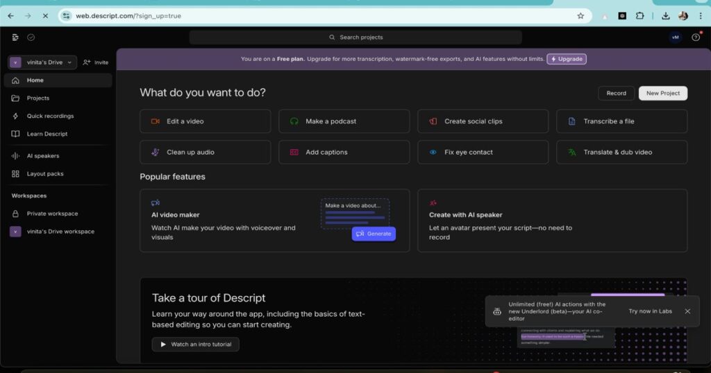The image size is (711, 373).
Task: Open Quick recordings in the sidebar
Action: pos(58,116)
